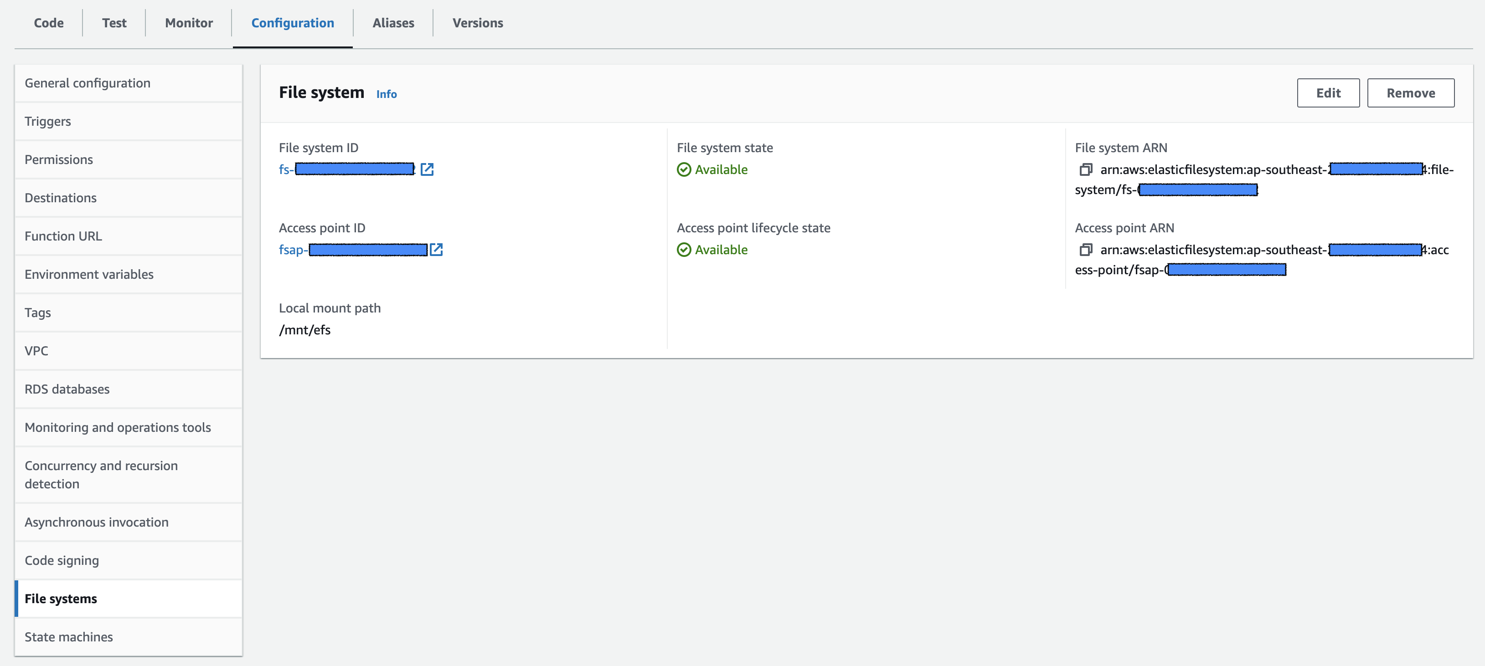1485x666 pixels.
Task: Switch to the Versions tab
Action: [477, 22]
